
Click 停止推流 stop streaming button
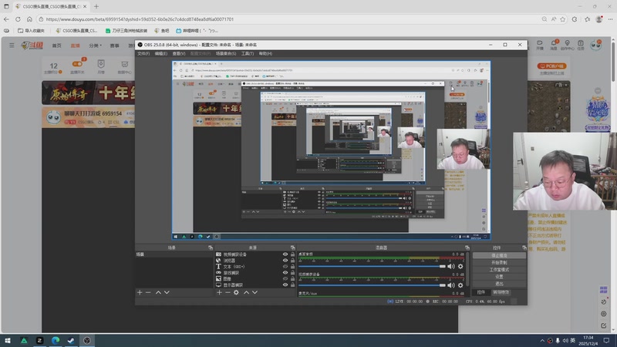[x=499, y=256]
